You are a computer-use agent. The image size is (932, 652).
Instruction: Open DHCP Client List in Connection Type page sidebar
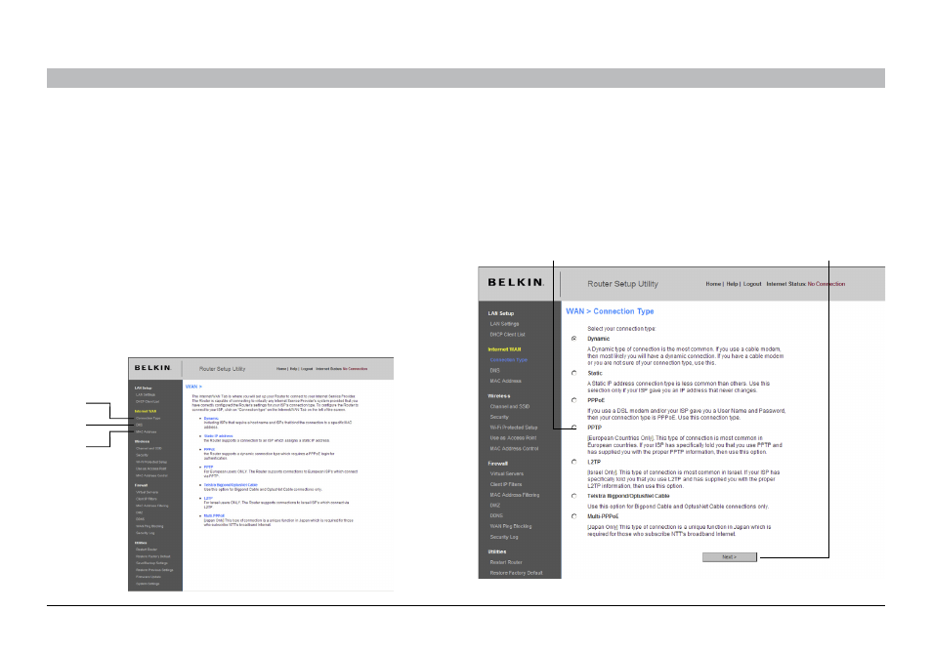pyautogui.click(x=507, y=335)
